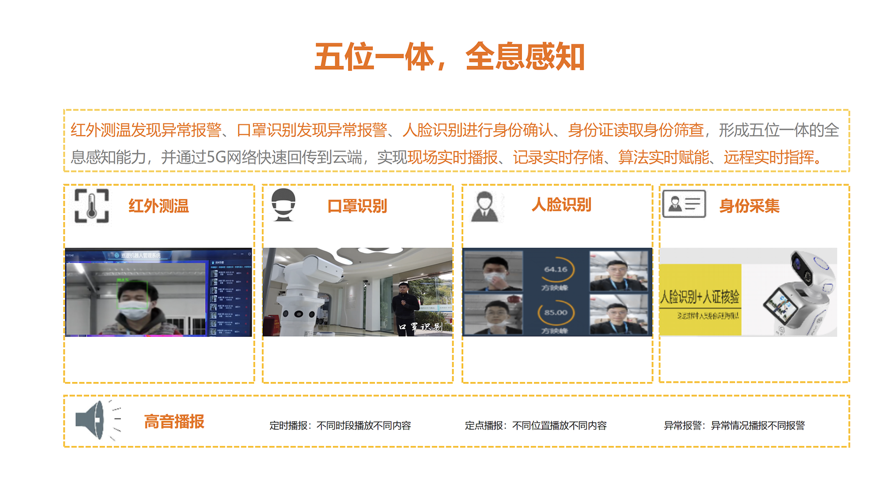Click the 64.16 match score circle
Viewport: 896px width, 497px height.
click(x=556, y=270)
